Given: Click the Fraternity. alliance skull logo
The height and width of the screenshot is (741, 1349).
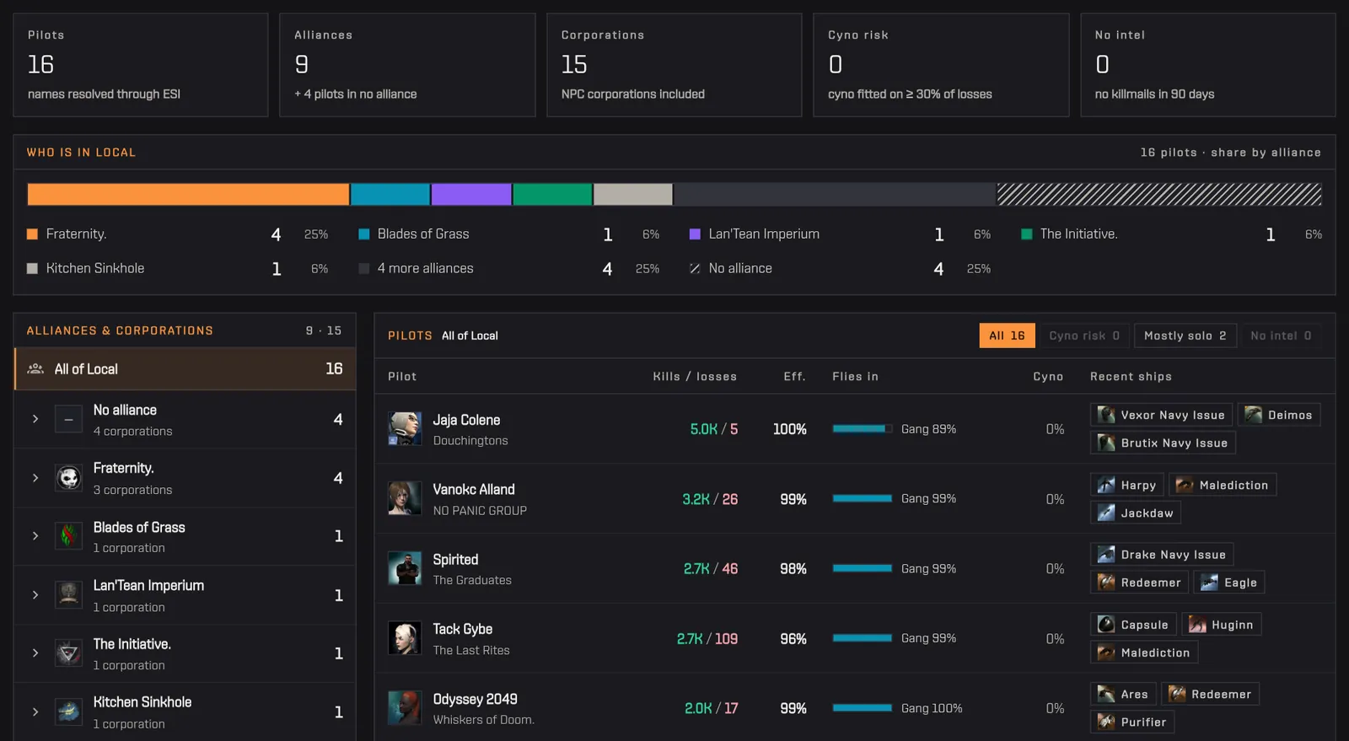Looking at the screenshot, I should pyautogui.click(x=68, y=478).
